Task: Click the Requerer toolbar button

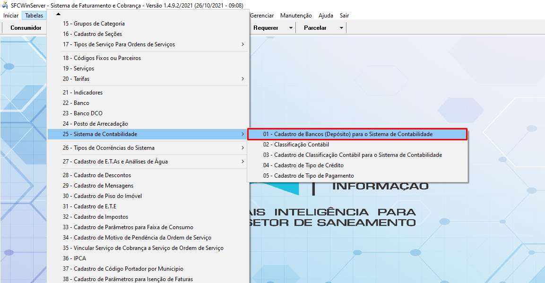Action: (x=266, y=28)
